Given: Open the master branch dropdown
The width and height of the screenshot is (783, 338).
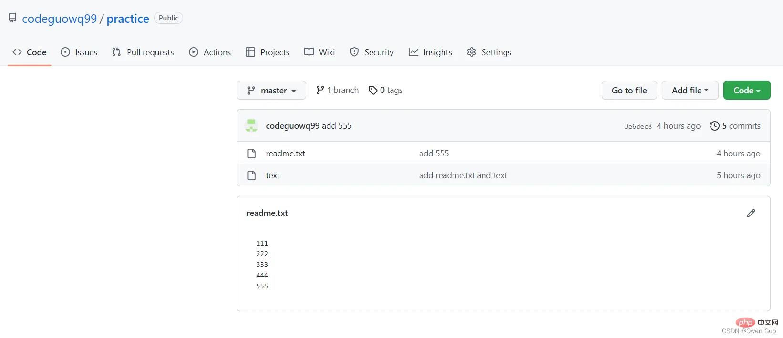Looking at the screenshot, I should coord(271,90).
